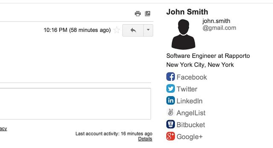Click into the reply text box
The width and height of the screenshot is (273, 148).
75,104
